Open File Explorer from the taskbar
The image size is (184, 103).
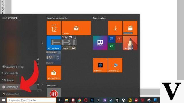pos(67,100)
